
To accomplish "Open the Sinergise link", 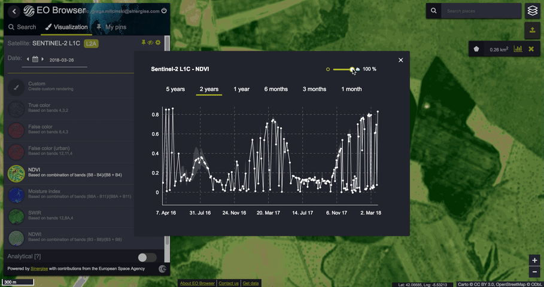I will [x=39, y=268].
